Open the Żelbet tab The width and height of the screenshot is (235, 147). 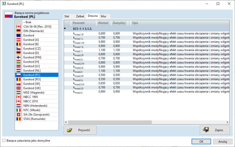[x=80, y=16]
